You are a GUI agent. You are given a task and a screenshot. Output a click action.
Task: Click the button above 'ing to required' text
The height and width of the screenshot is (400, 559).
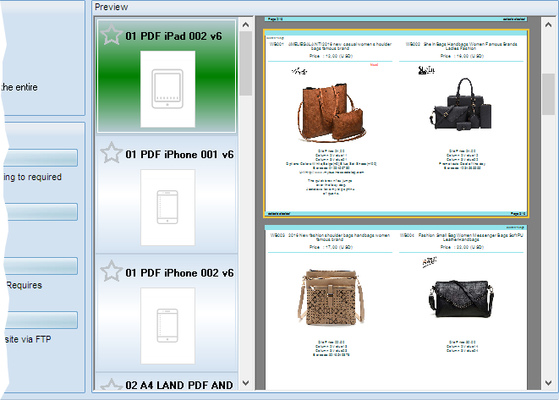(41, 157)
